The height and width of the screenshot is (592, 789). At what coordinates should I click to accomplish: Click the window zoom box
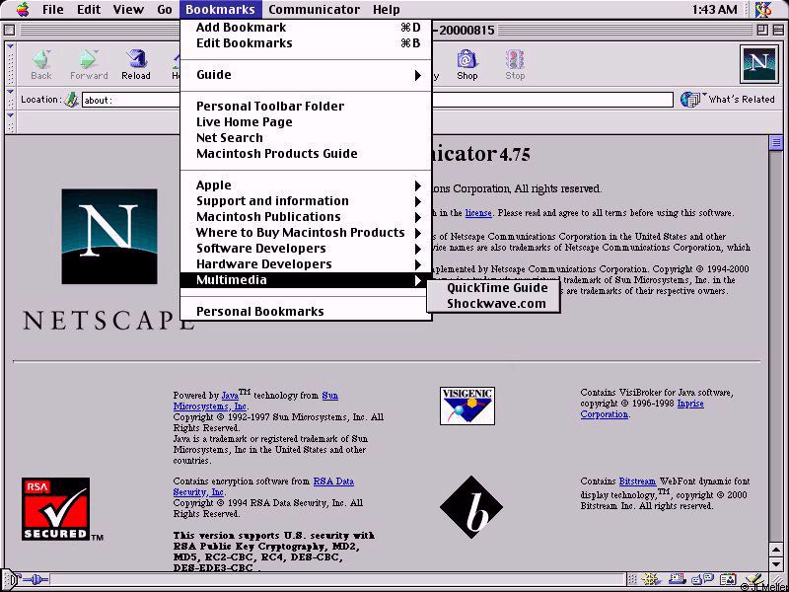762,31
